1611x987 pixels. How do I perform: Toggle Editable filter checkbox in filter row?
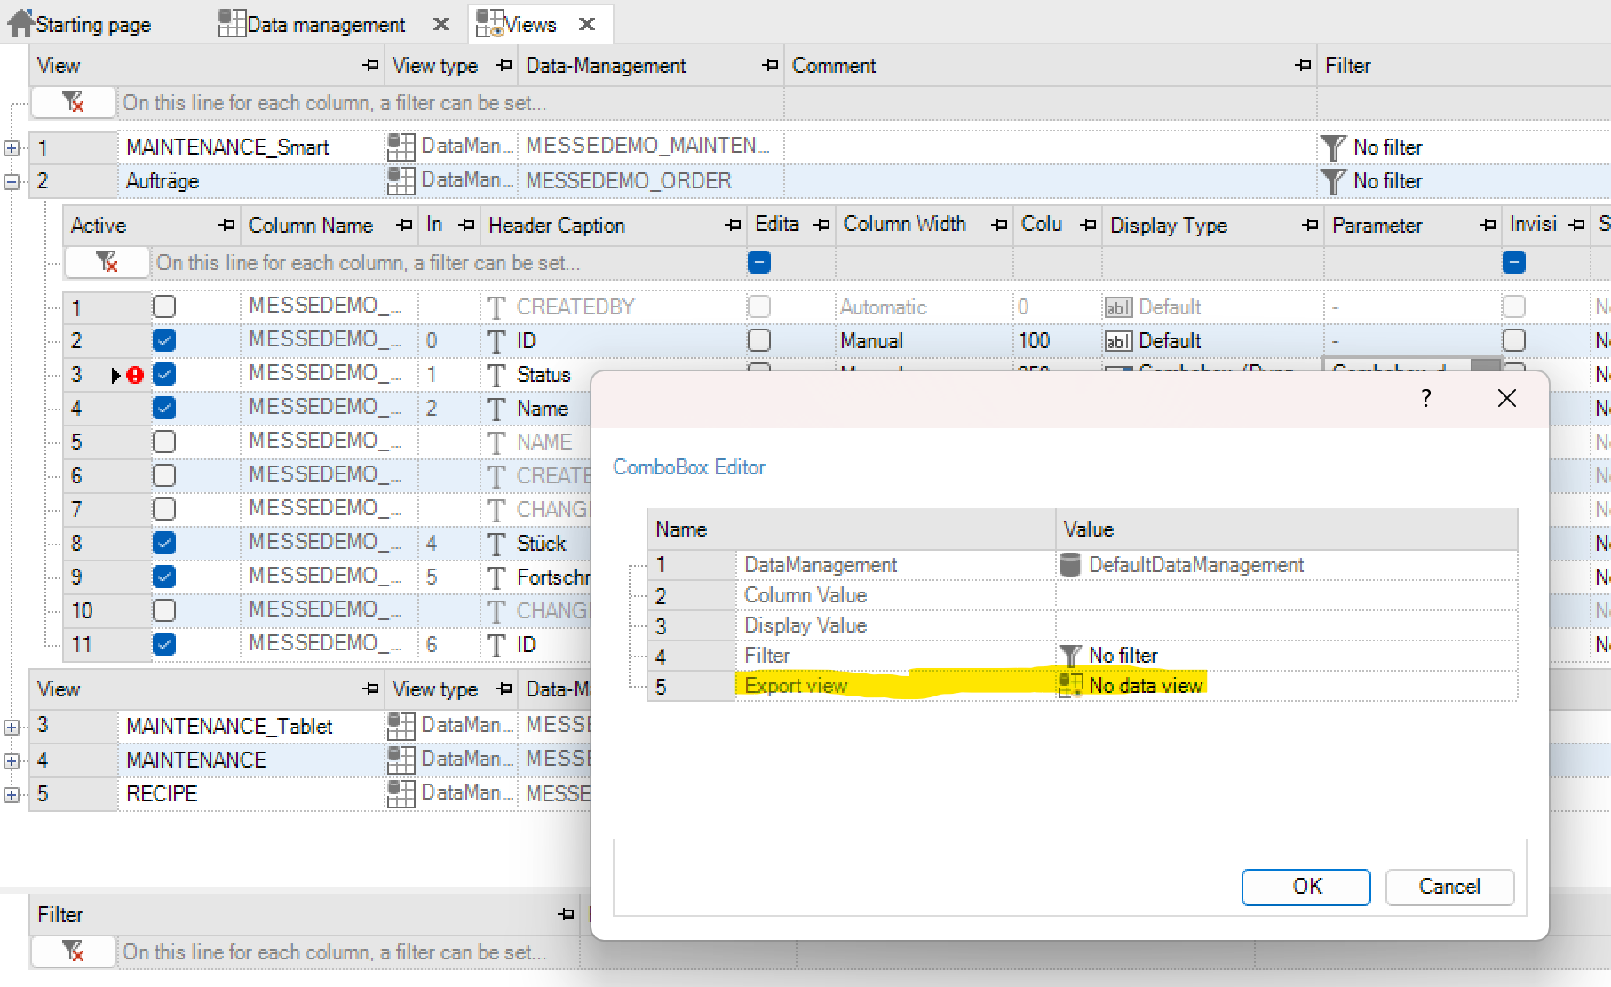(x=759, y=263)
